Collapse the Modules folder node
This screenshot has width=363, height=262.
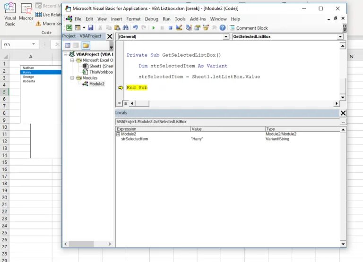pos(72,78)
